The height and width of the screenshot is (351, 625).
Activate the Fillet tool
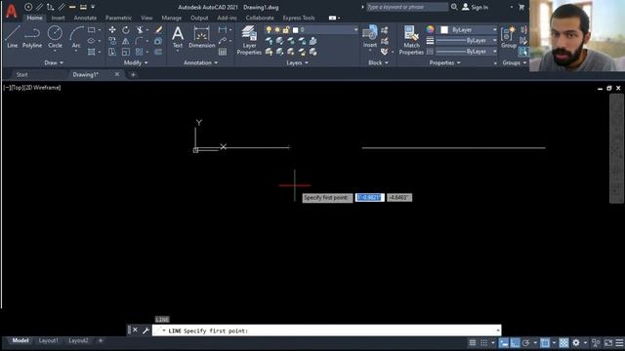click(139, 41)
